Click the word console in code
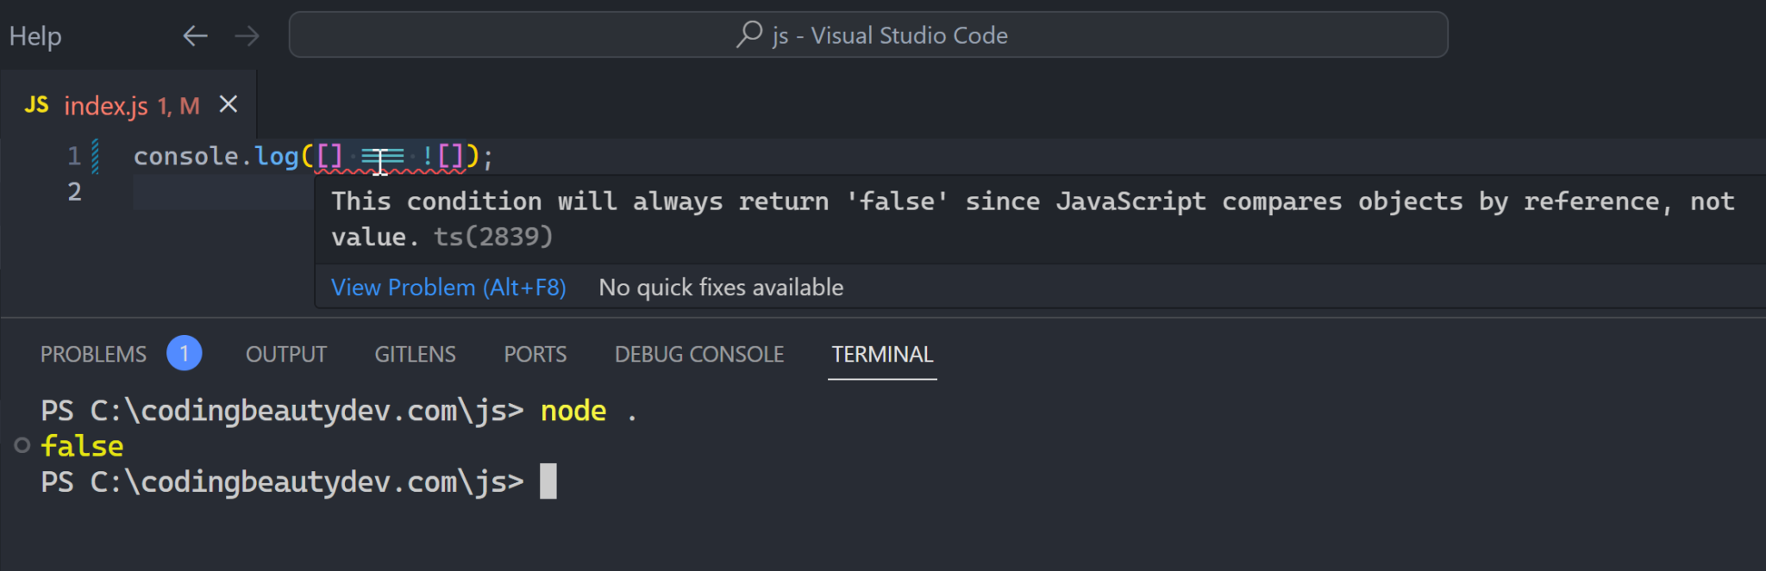The height and width of the screenshot is (571, 1766). [x=186, y=156]
